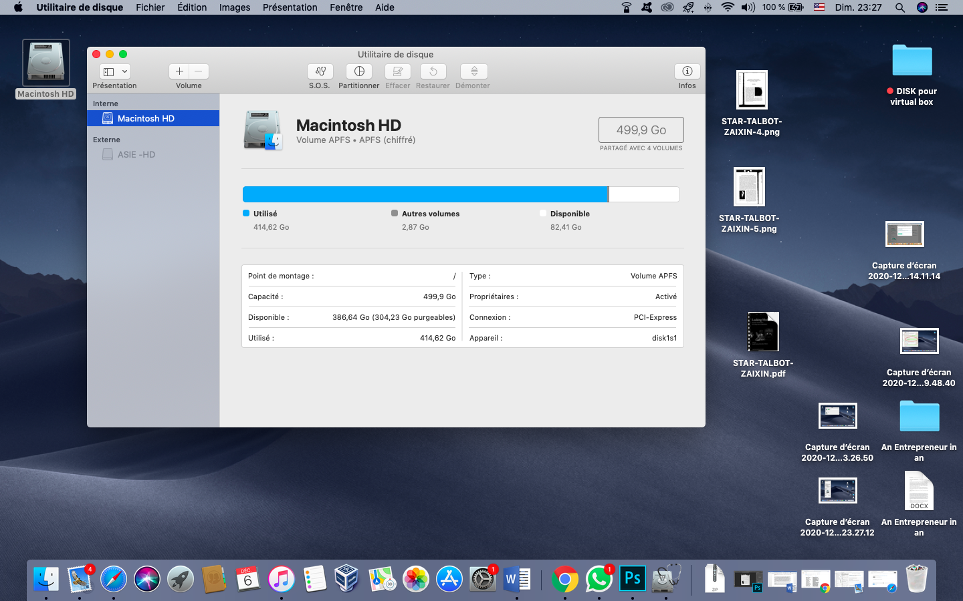Screen dimensions: 963x601
Task: Select the DISK pour virtual box folder
Action: [x=912, y=61]
